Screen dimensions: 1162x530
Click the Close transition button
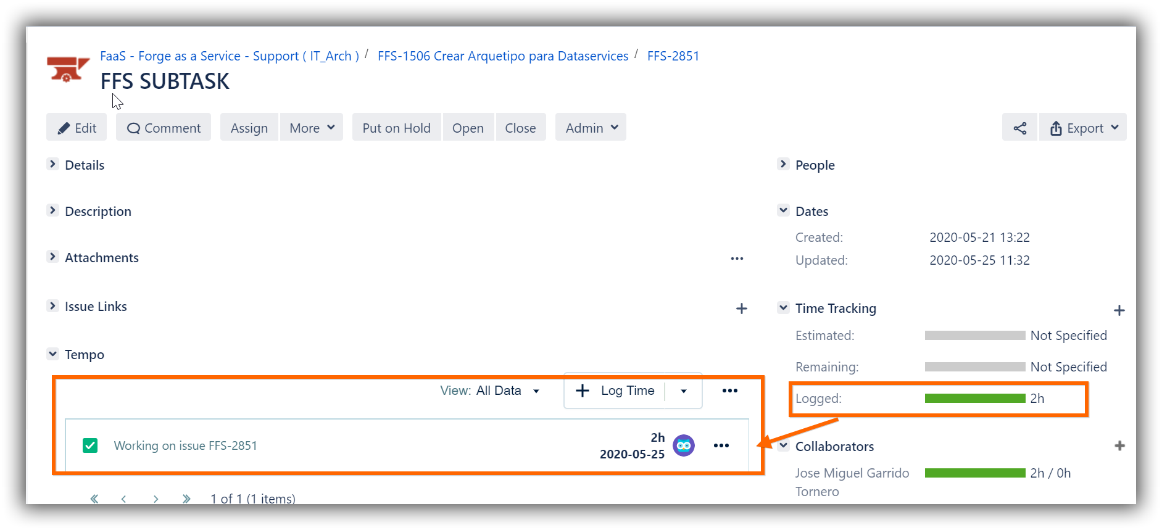pos(520,128)
